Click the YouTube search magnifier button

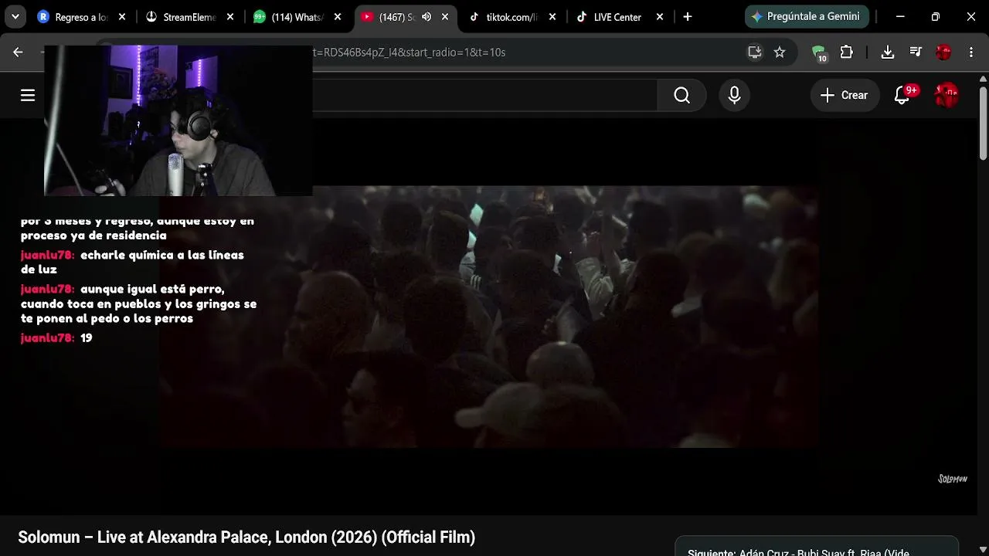click(681, 95)
